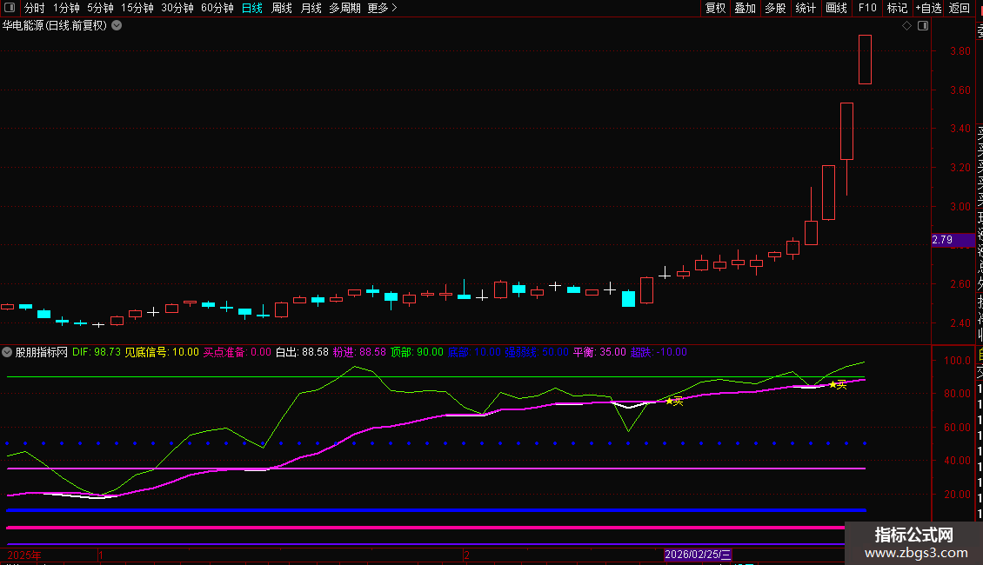Click the diamond icon in chart corner
The width and height of the screenshot is (983, 565).
[x=906, y=26]
